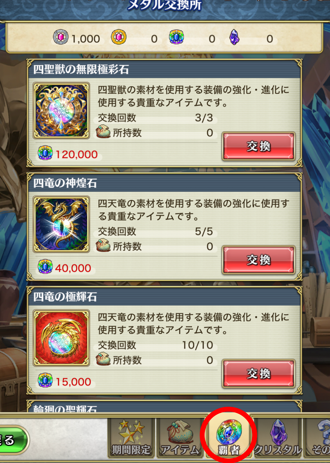330x463 pixels.
Task: Exchange for 四聖獣の無限極彩石 with 交換 button
Action: [259, 146]
